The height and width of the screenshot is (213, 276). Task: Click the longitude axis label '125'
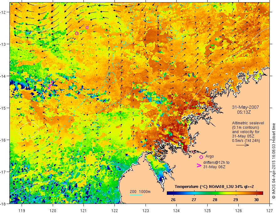point(208,210)
